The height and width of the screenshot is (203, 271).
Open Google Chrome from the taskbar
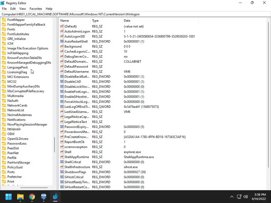[32, 197]
